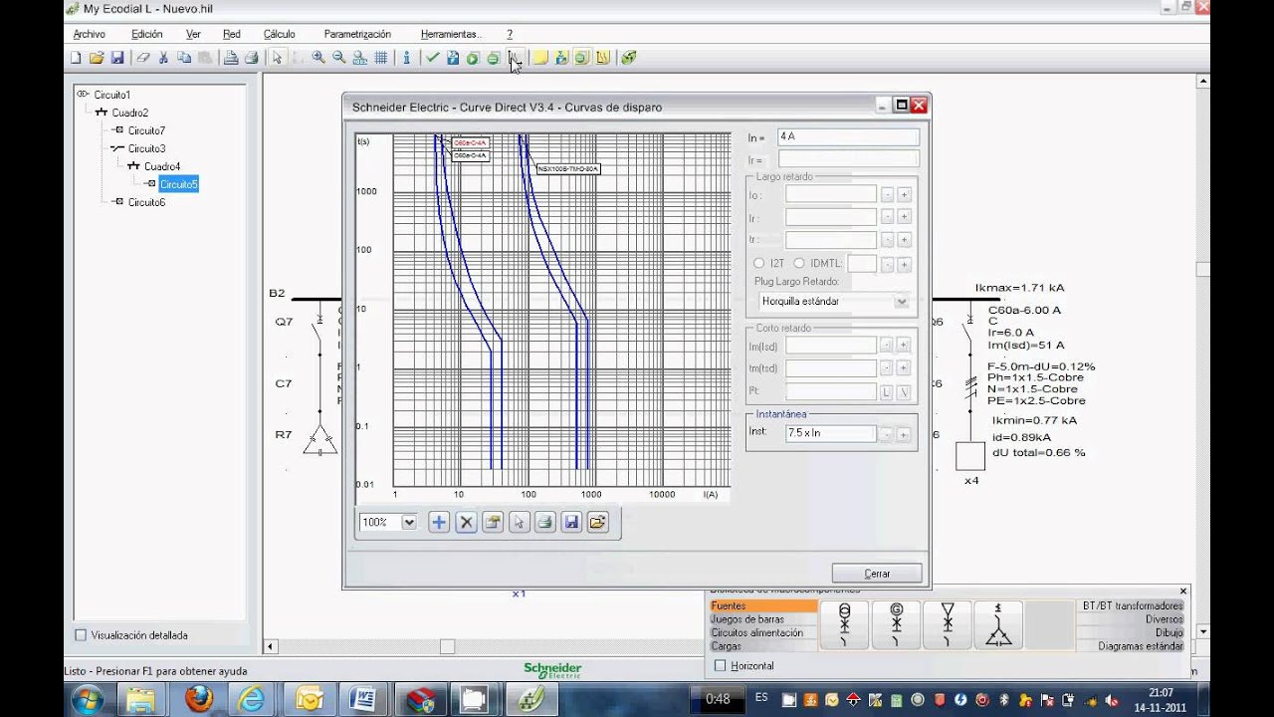Select Cargas category in library
This screenshot has height=717, width=1274.
click(x=762, y=646)
